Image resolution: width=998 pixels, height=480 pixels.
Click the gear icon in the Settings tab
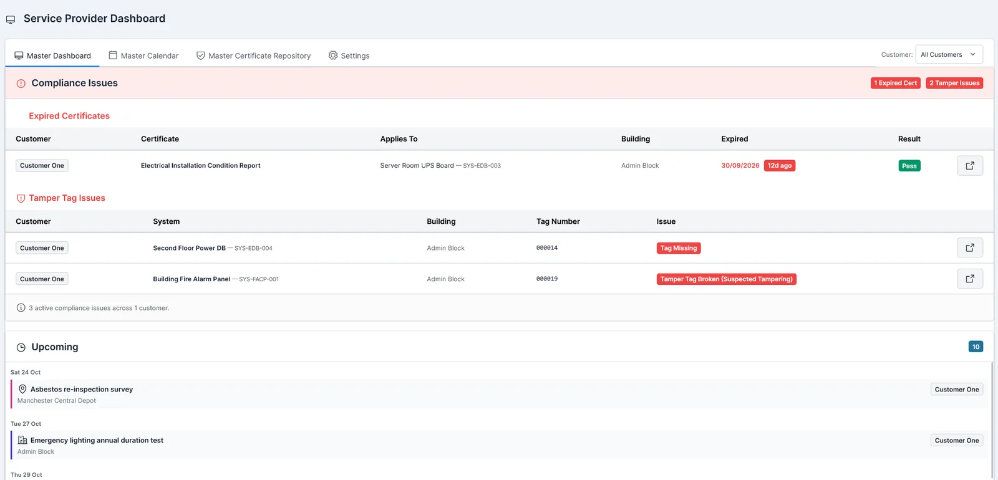coord(333,55)
